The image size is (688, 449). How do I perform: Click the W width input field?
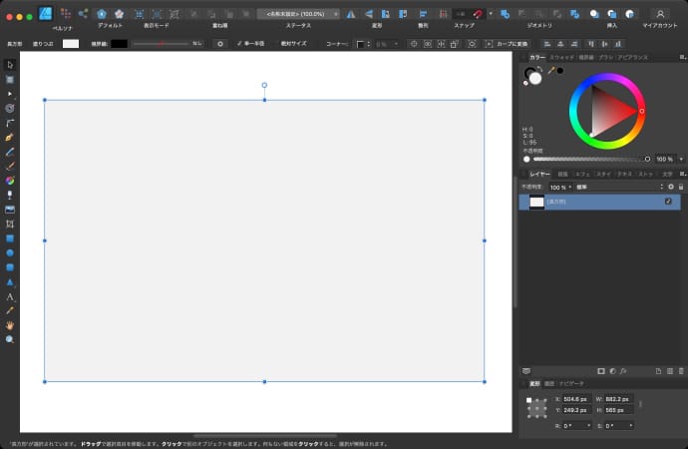point(618,399)
